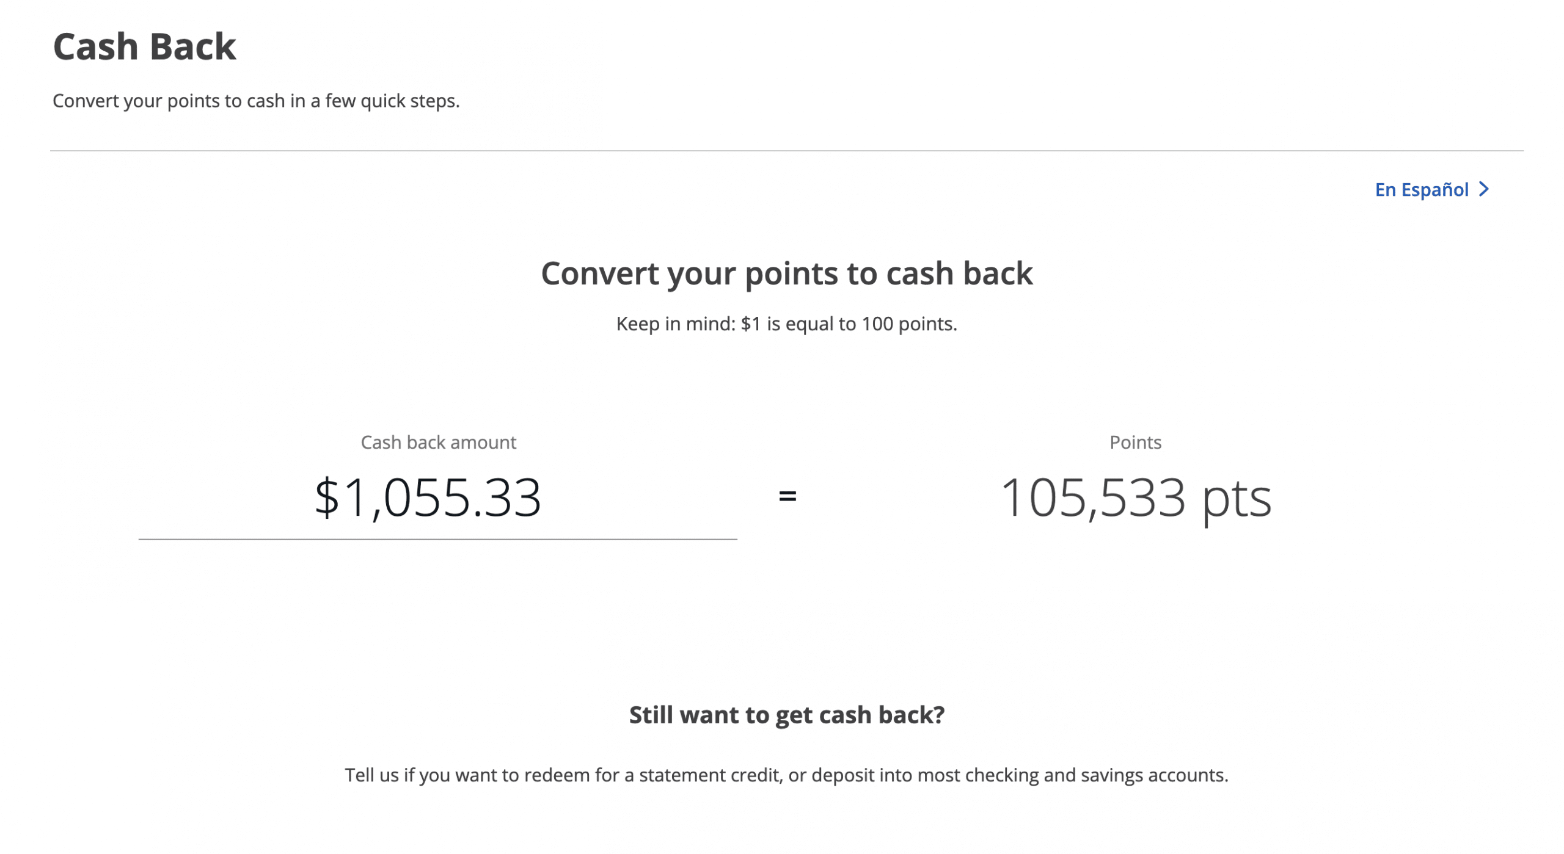Switch language via En Español link
Screen dimensions: 1564x854
1421,190
